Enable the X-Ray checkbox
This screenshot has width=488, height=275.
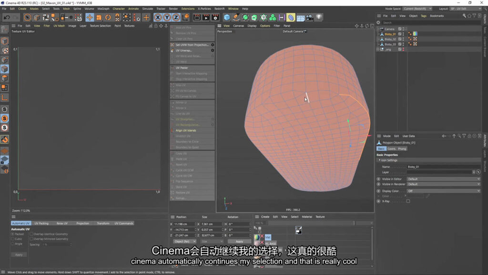[x=408, y=201]
